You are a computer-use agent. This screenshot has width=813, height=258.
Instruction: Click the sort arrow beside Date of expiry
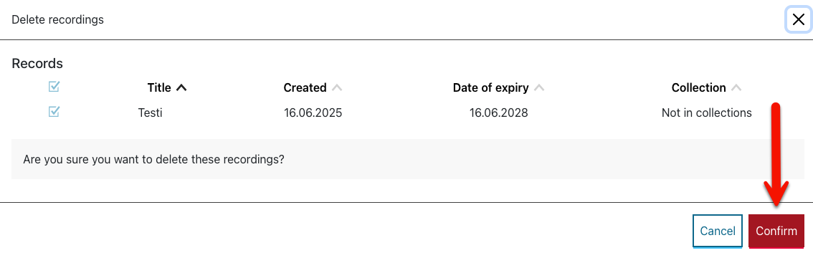coord(539,88)
